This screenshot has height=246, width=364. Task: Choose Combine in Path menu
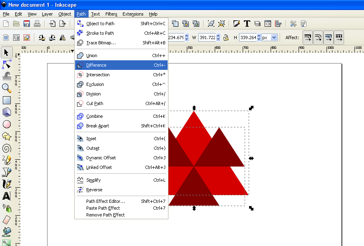click(x=121, y=116)
